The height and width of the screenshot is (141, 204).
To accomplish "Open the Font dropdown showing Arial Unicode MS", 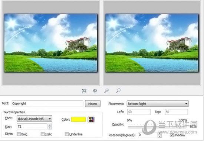I will pyautogui.click(x=34, y=118).
